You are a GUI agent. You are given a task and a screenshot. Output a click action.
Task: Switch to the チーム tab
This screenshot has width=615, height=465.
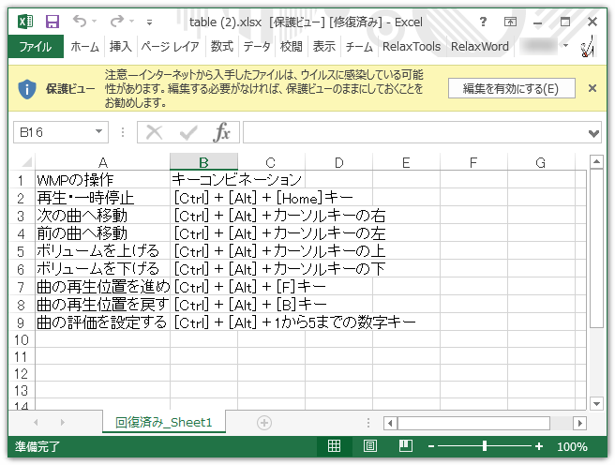pos(359,47)
